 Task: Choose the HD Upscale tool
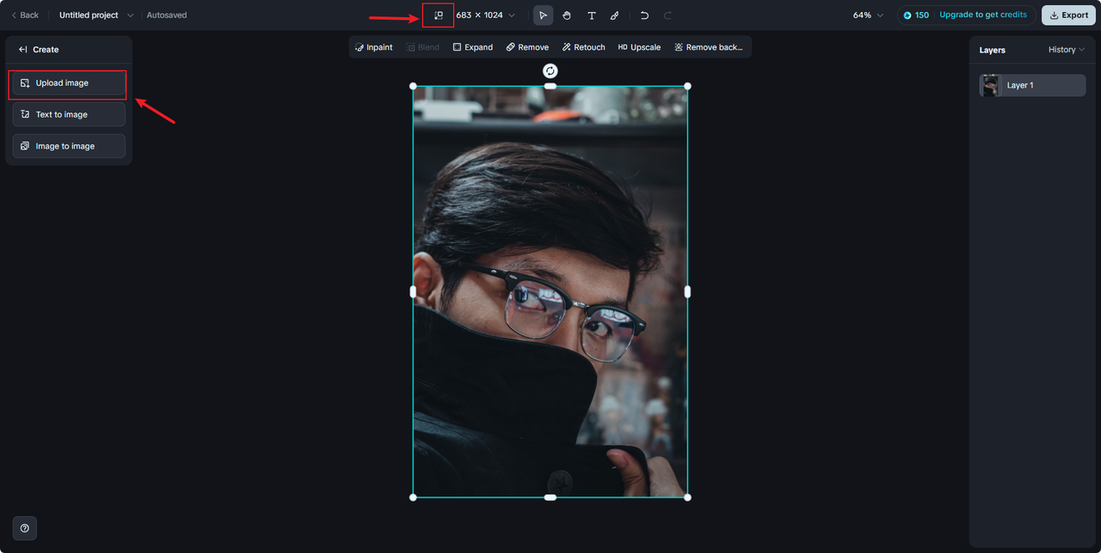(639, 47)
